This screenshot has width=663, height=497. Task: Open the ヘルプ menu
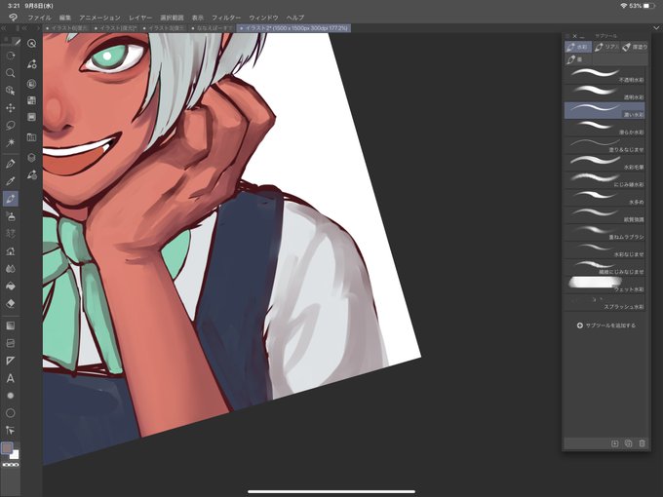click(x=295, y=18)
